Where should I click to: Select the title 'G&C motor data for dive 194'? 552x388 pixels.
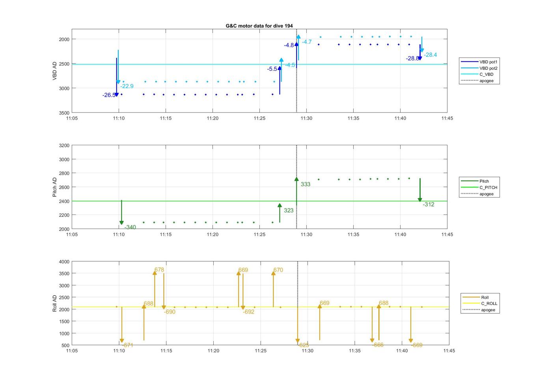259,26
